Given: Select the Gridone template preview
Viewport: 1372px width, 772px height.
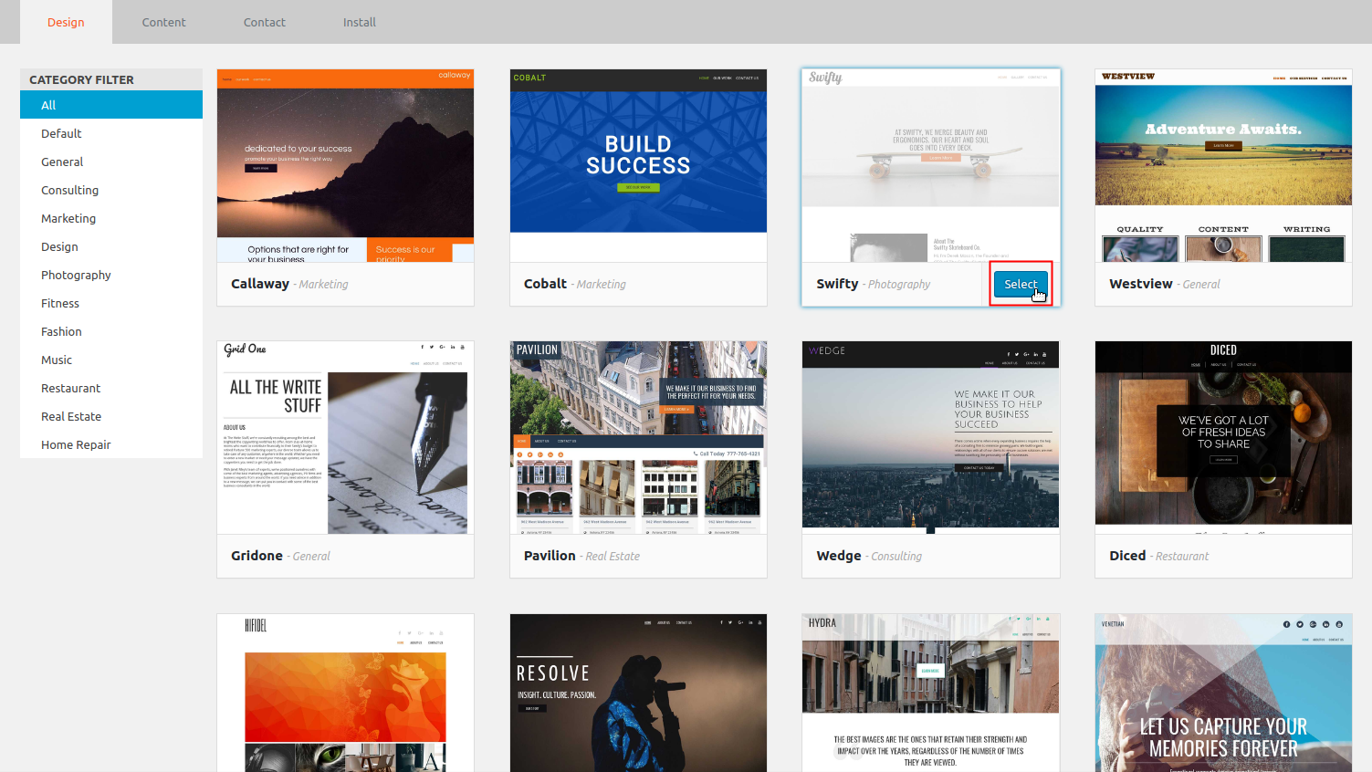Looking at the screenshot, I should point(345,438).
